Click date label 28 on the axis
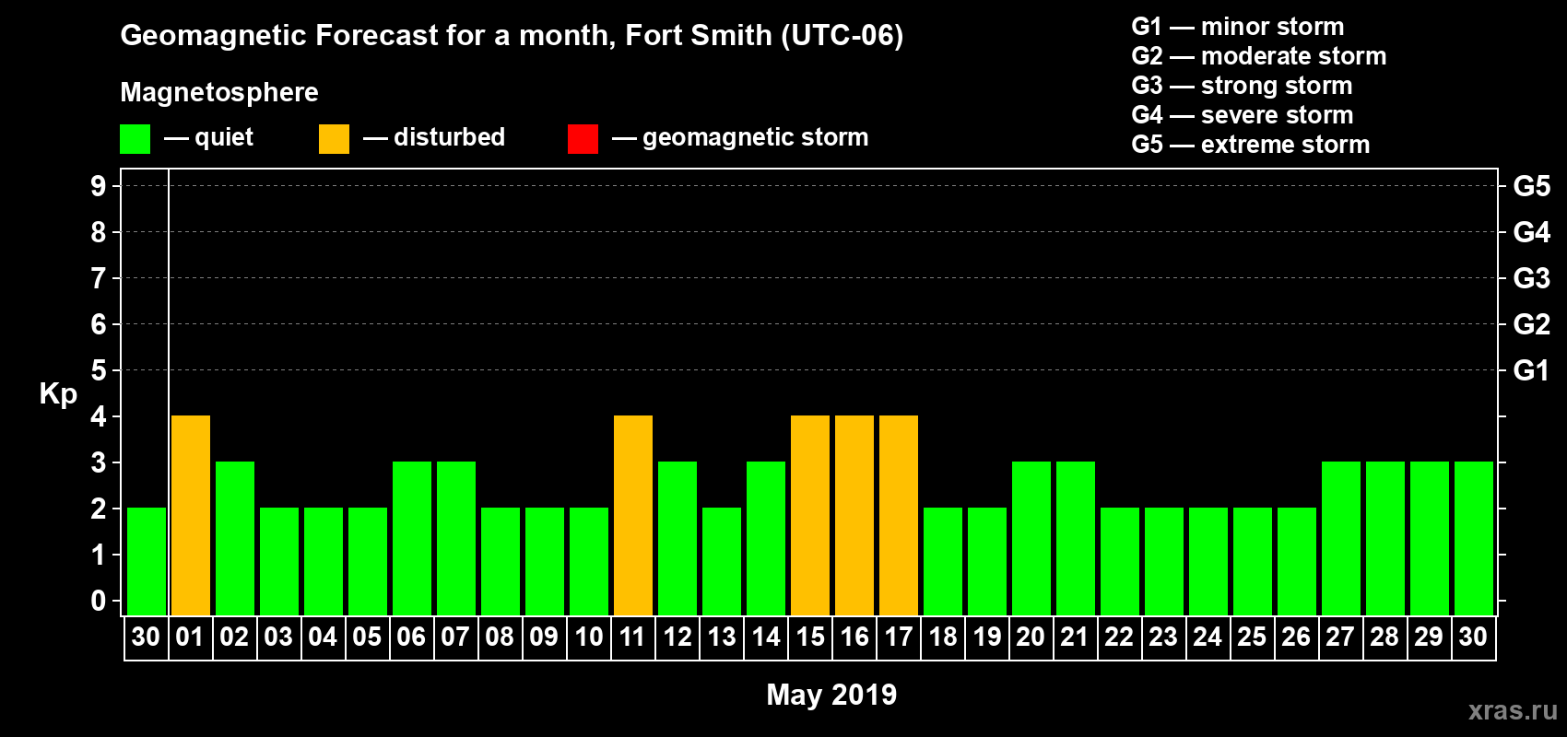 [x=1384, y=637]
